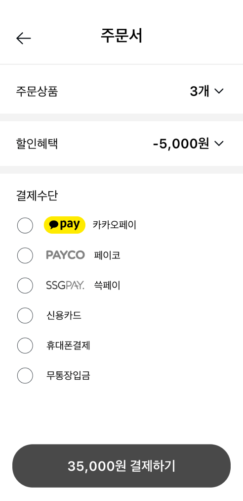
Task: Tap the 쓱페이 text label
Action: 107,285
